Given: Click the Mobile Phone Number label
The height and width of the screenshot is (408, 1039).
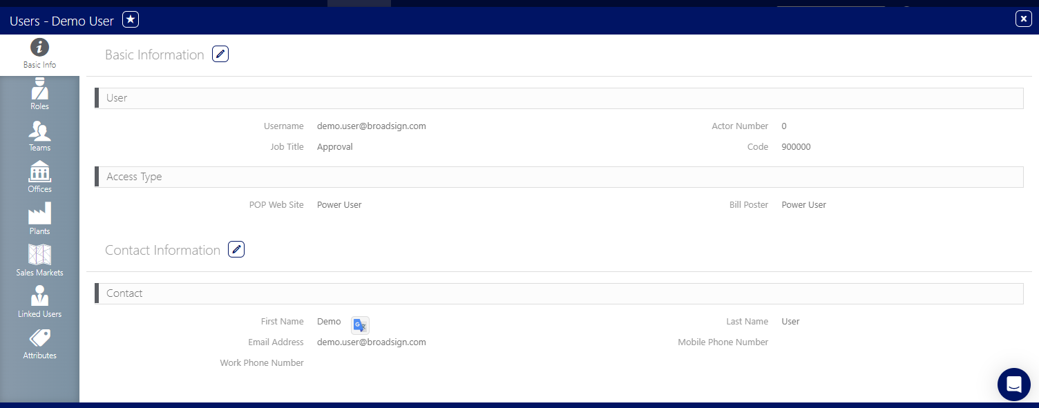Looking at the screenshot, I should 723,342.
